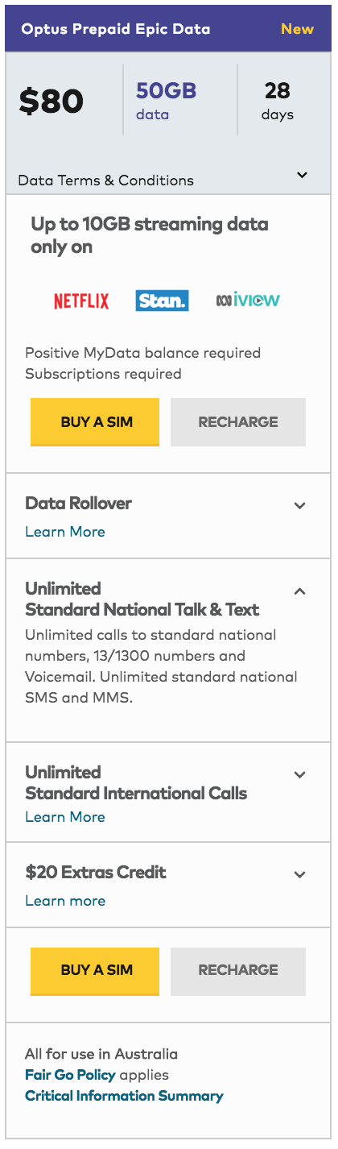Viewport: 338px width, 1149px height.
Task: Click the Stan. logo
Action: (162, 301)
